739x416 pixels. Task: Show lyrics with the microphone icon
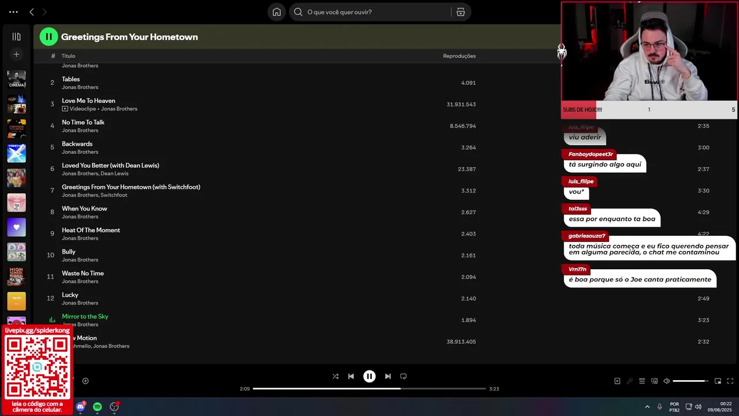pos(630,381)
